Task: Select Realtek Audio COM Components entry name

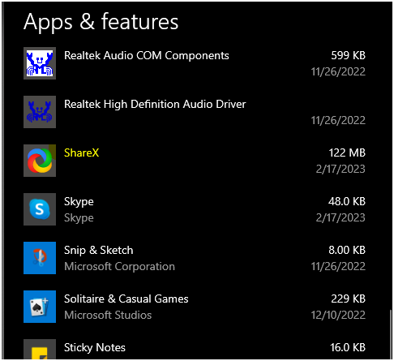Action: point(147,56)
